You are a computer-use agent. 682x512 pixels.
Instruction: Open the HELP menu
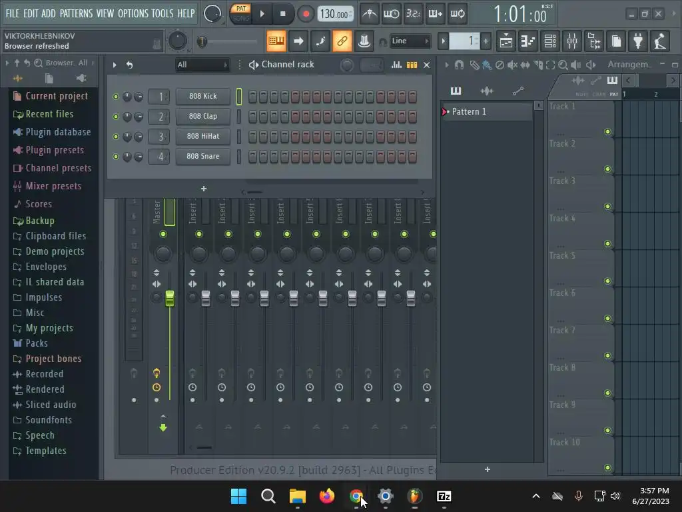click(186, 13)
